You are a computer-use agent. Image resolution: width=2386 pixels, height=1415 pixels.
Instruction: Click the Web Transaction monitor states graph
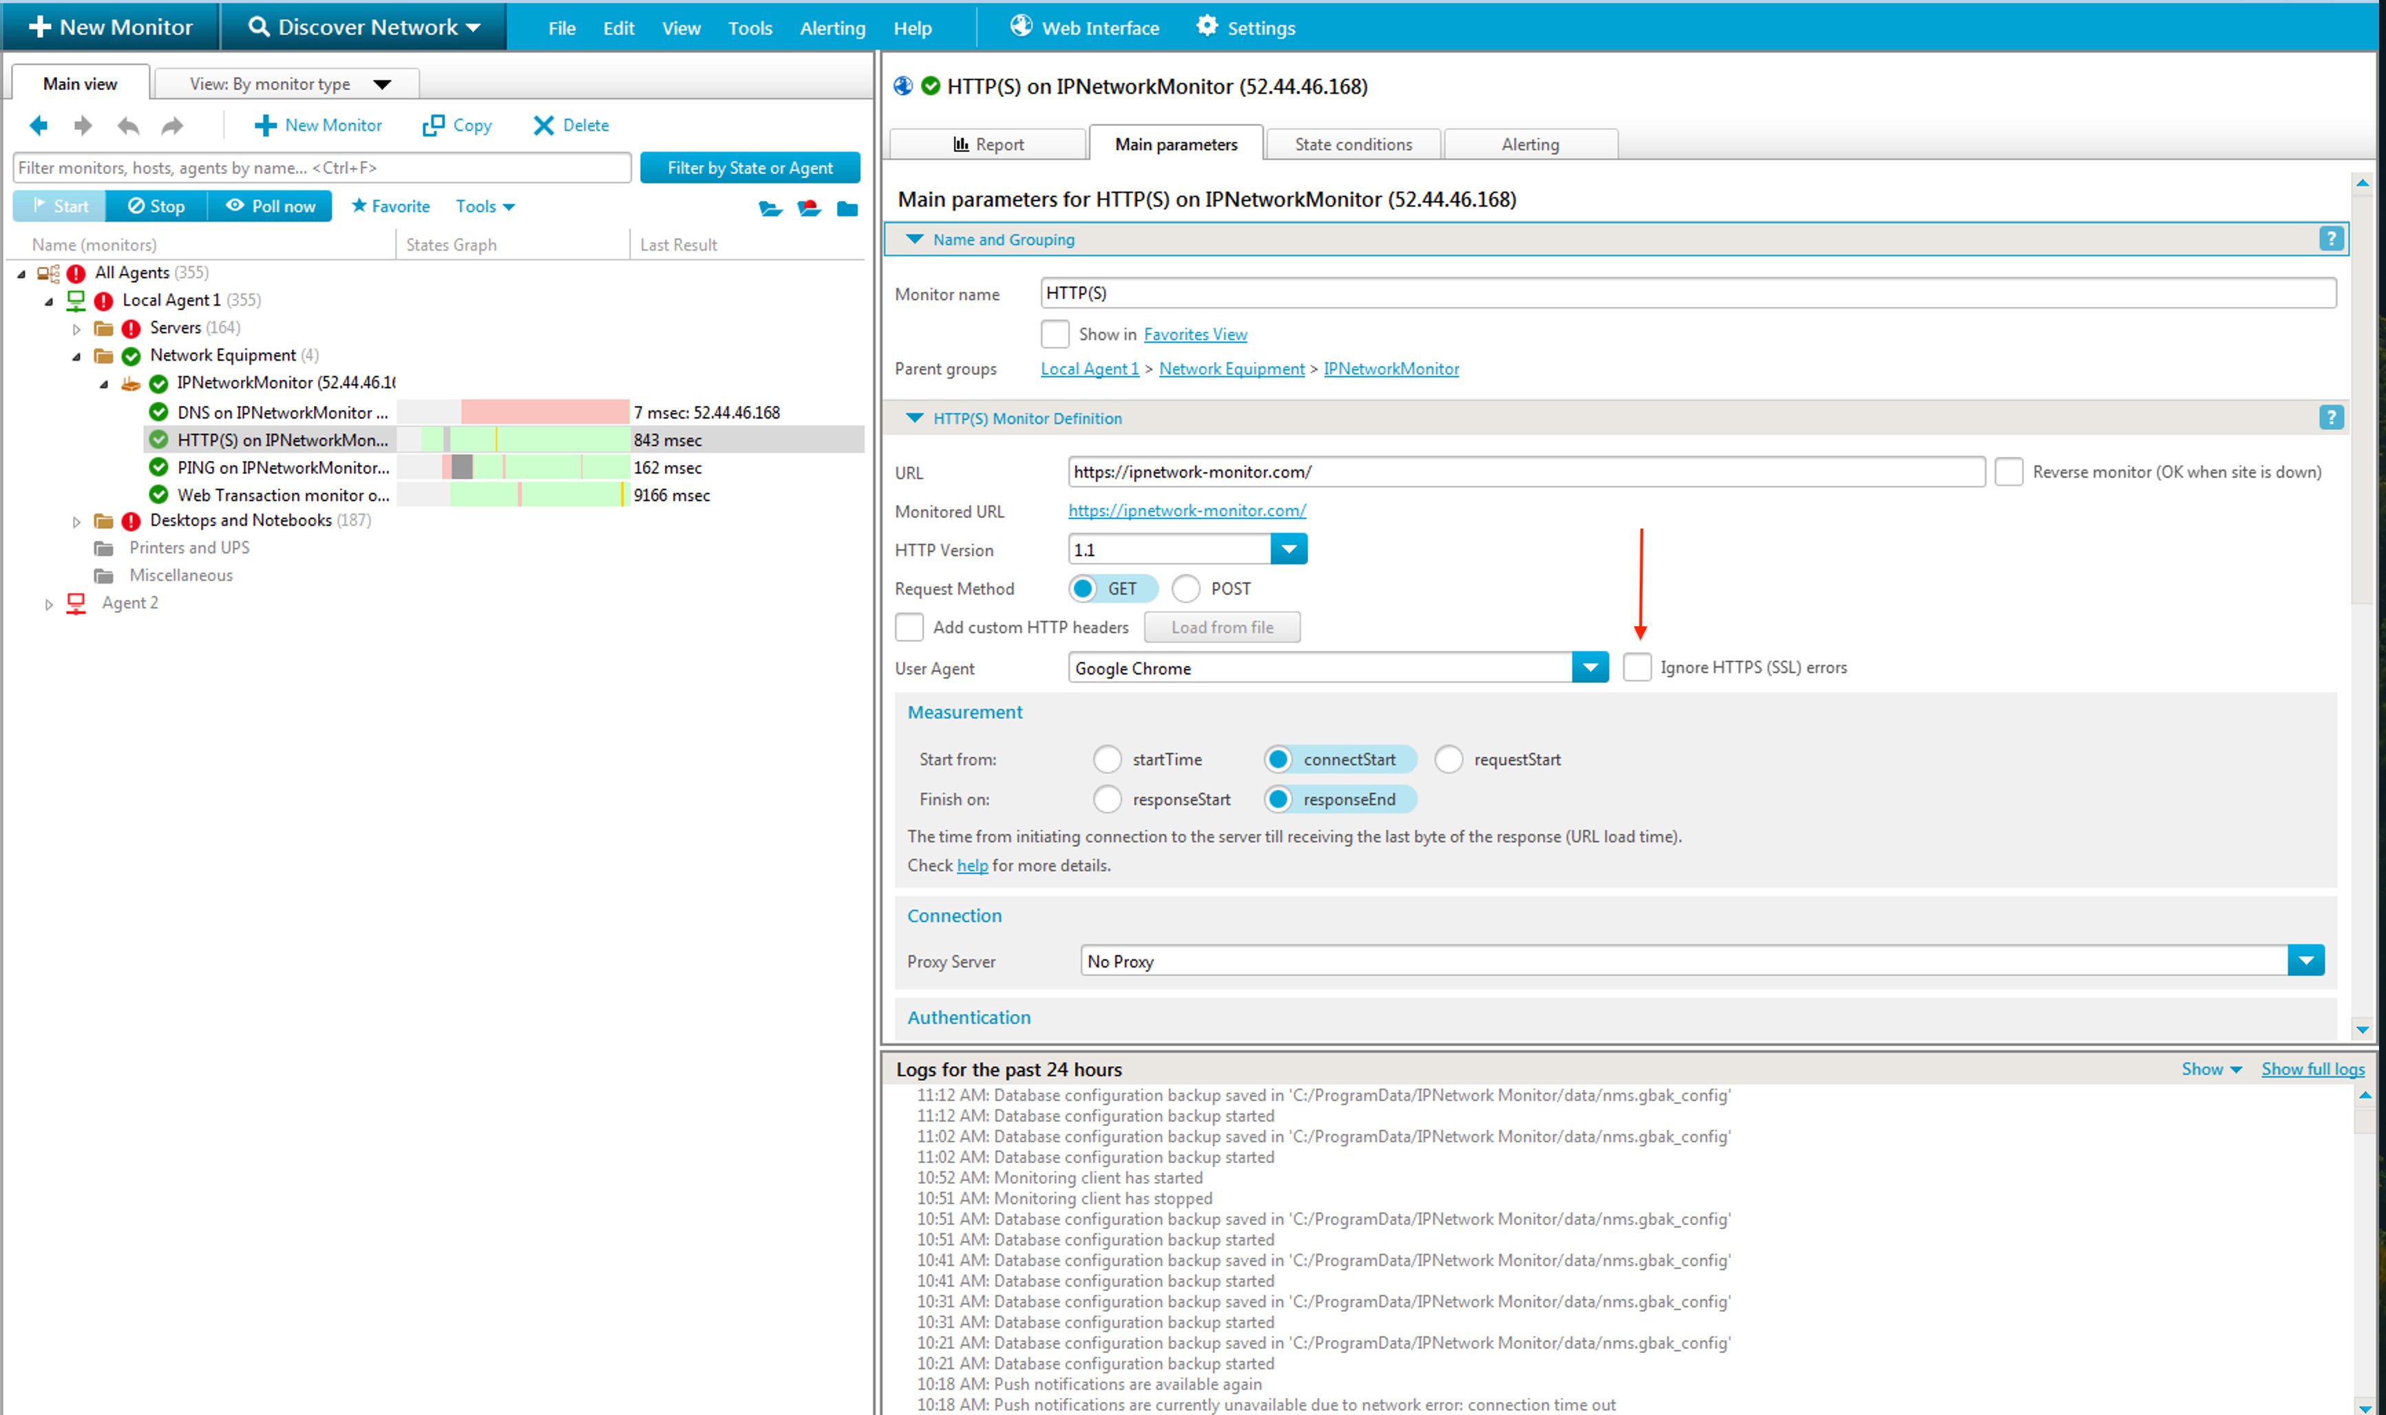(512, 495)
